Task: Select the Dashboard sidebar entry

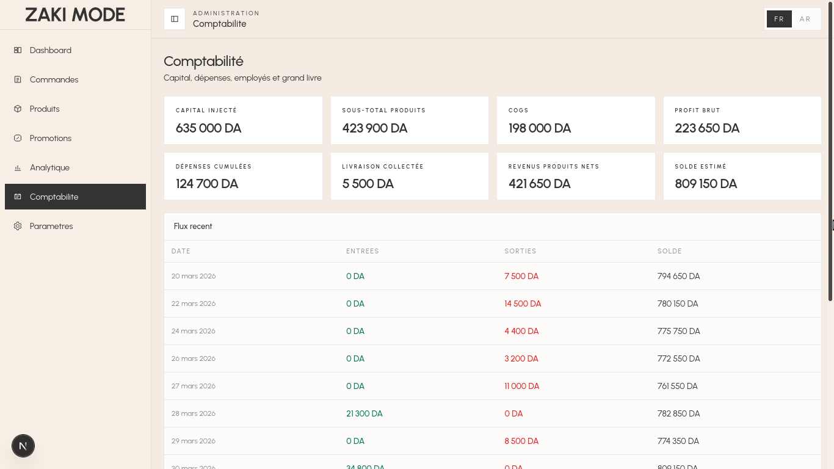Action: [x=51, y=50]
